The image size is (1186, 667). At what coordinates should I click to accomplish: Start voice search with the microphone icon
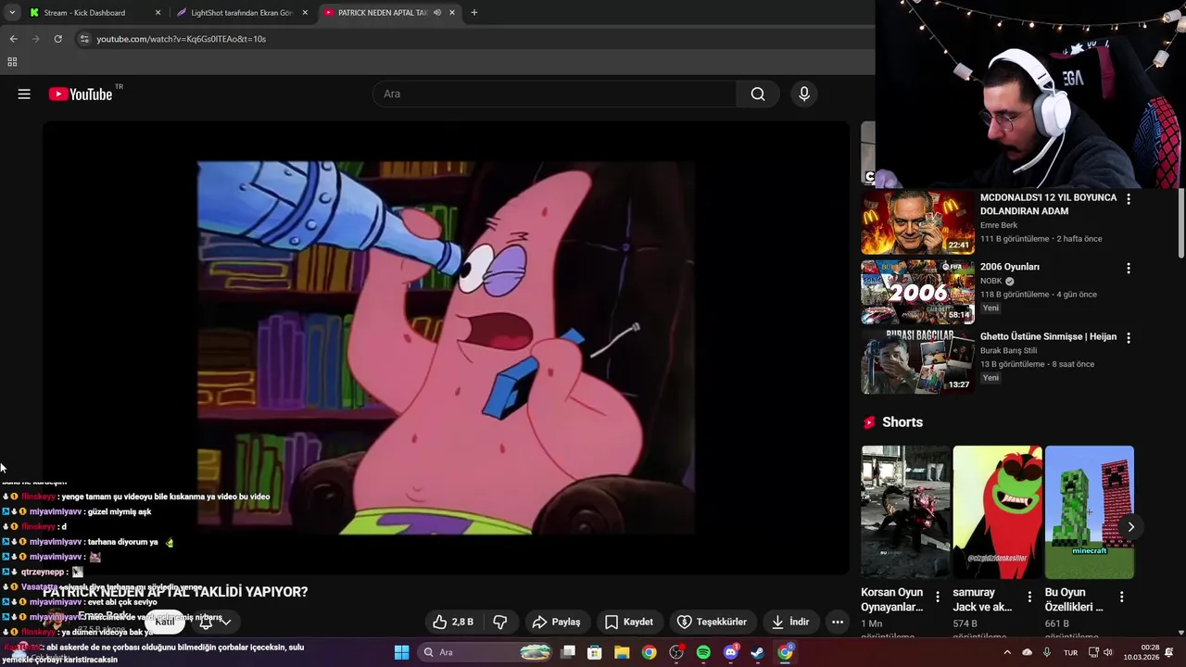[x=804, y=94]
